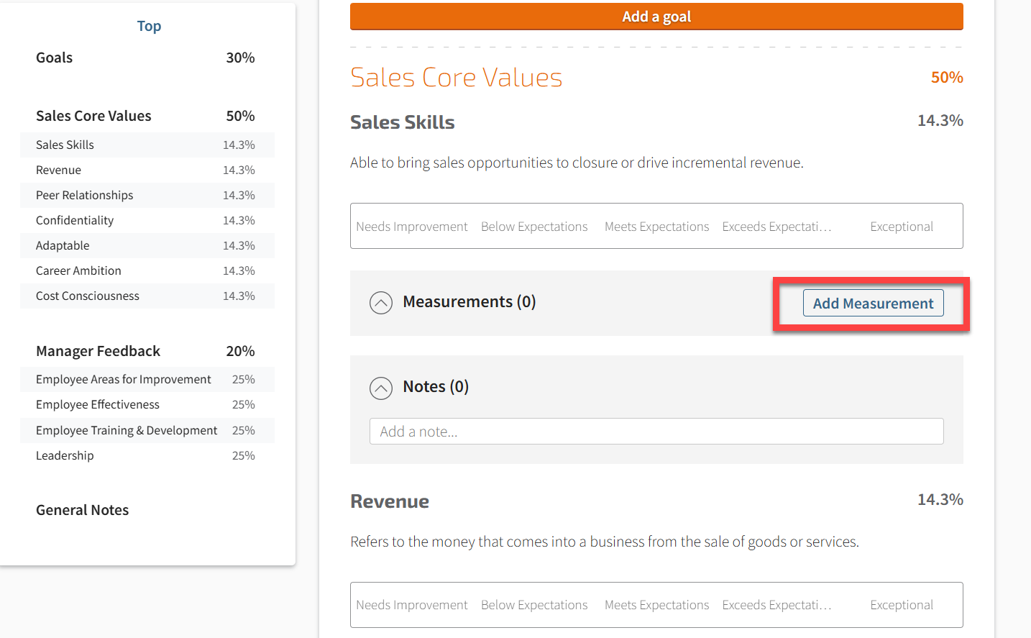Viewport: 1031px width, 638px height.
Task: Collapse the Notes section chevron
Action: [381, 388]
